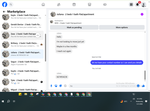
Task: Click message '6674954238'
Action: tap(62, 77)
